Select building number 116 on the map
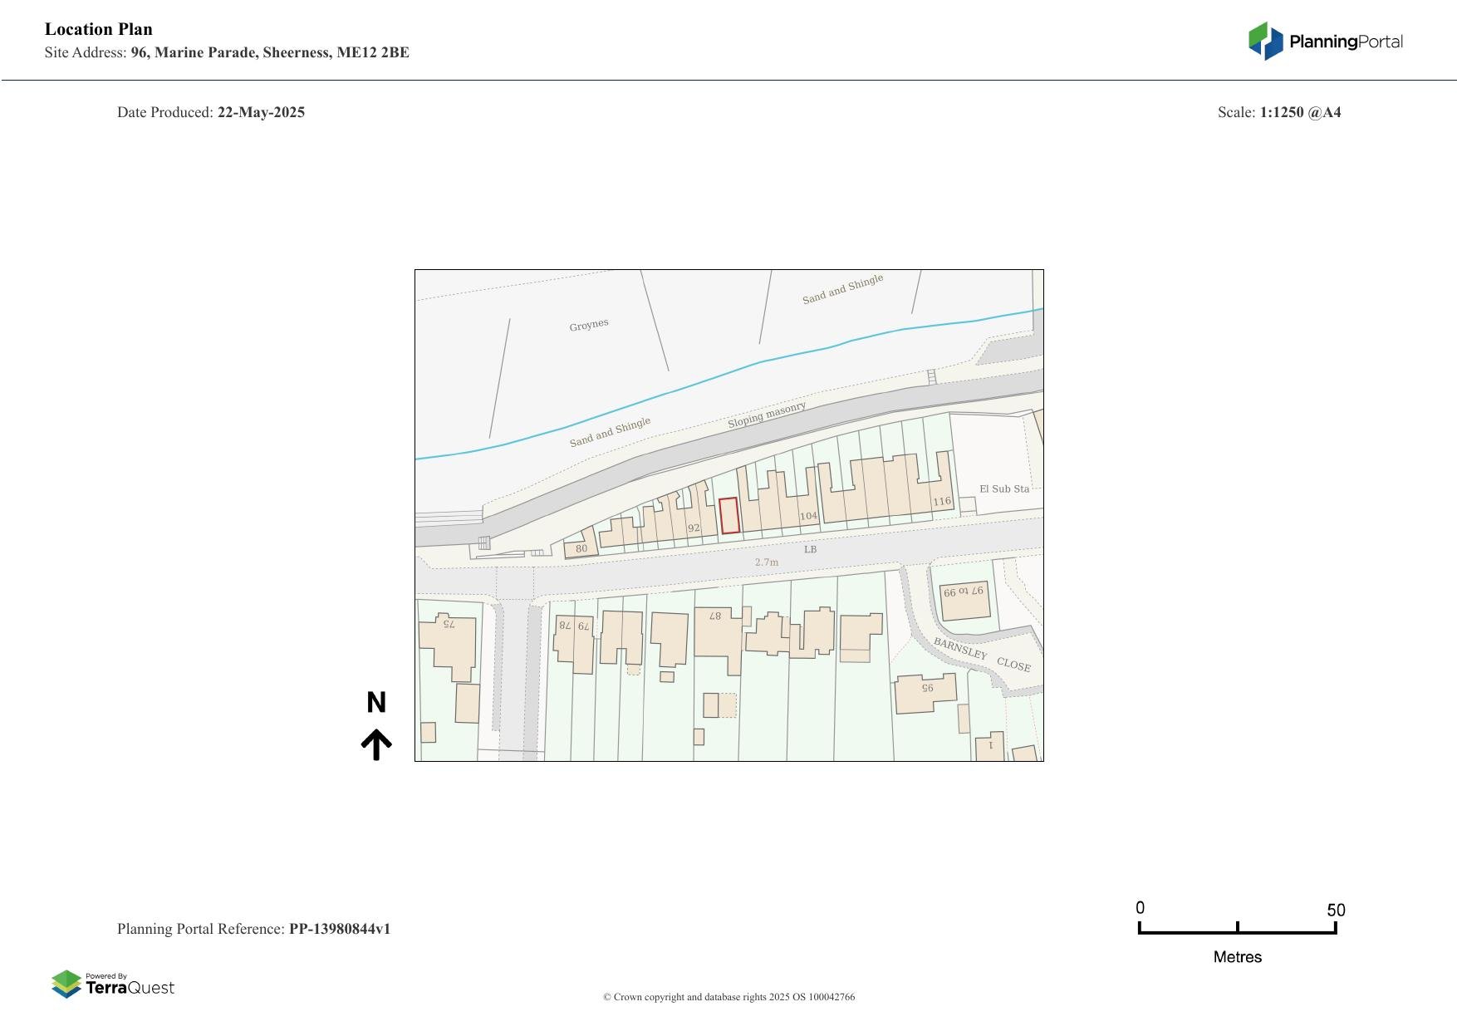Screen dimensions: 1457x1031 pyautogui.click(x=940, y=502)
